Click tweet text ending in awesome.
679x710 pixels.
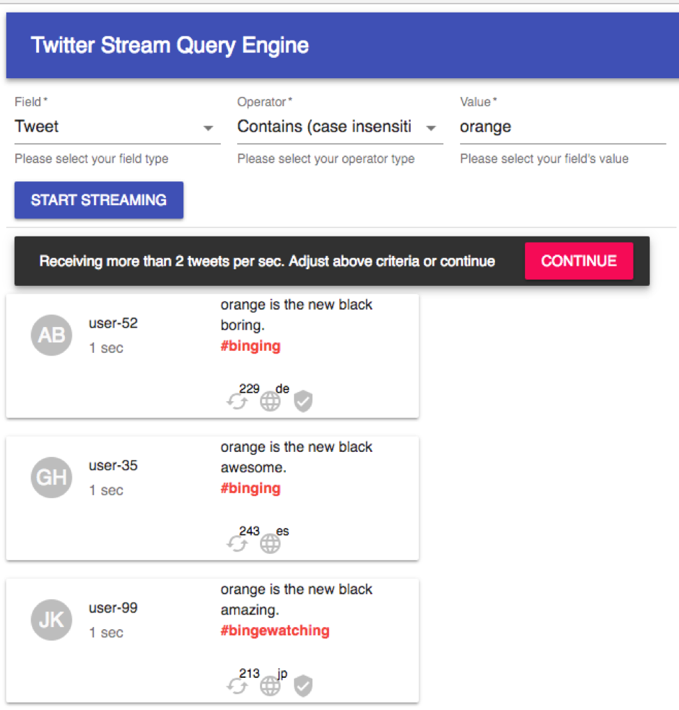point(296,457)
